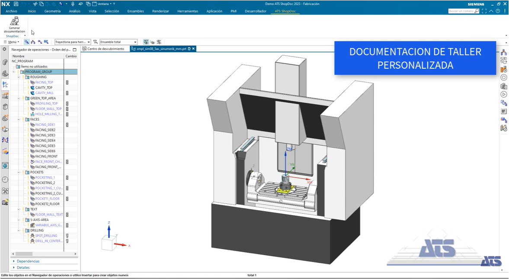The image size is (509, 279).
Task: Click the full screen brackets icon
Action: tap(484, 11)
